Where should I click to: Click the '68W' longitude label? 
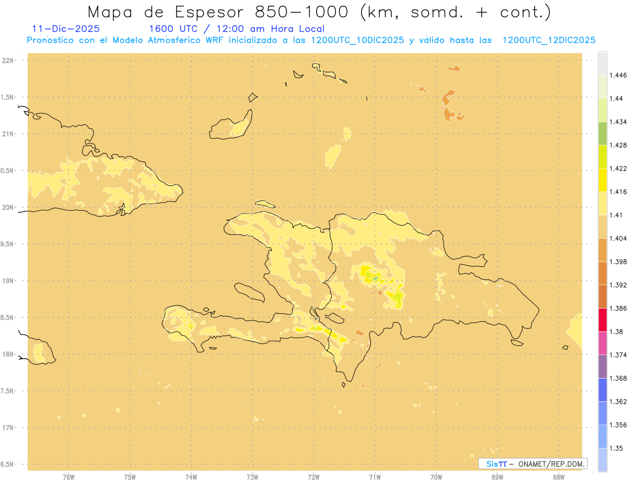pos(559,477)
